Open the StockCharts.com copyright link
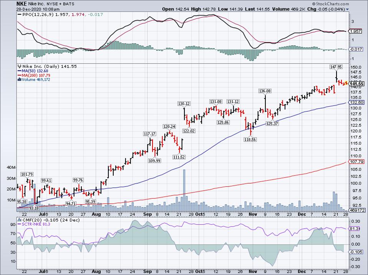Image resolution: width=368 pixels, height=275 pixels. (x=330, y=4)
